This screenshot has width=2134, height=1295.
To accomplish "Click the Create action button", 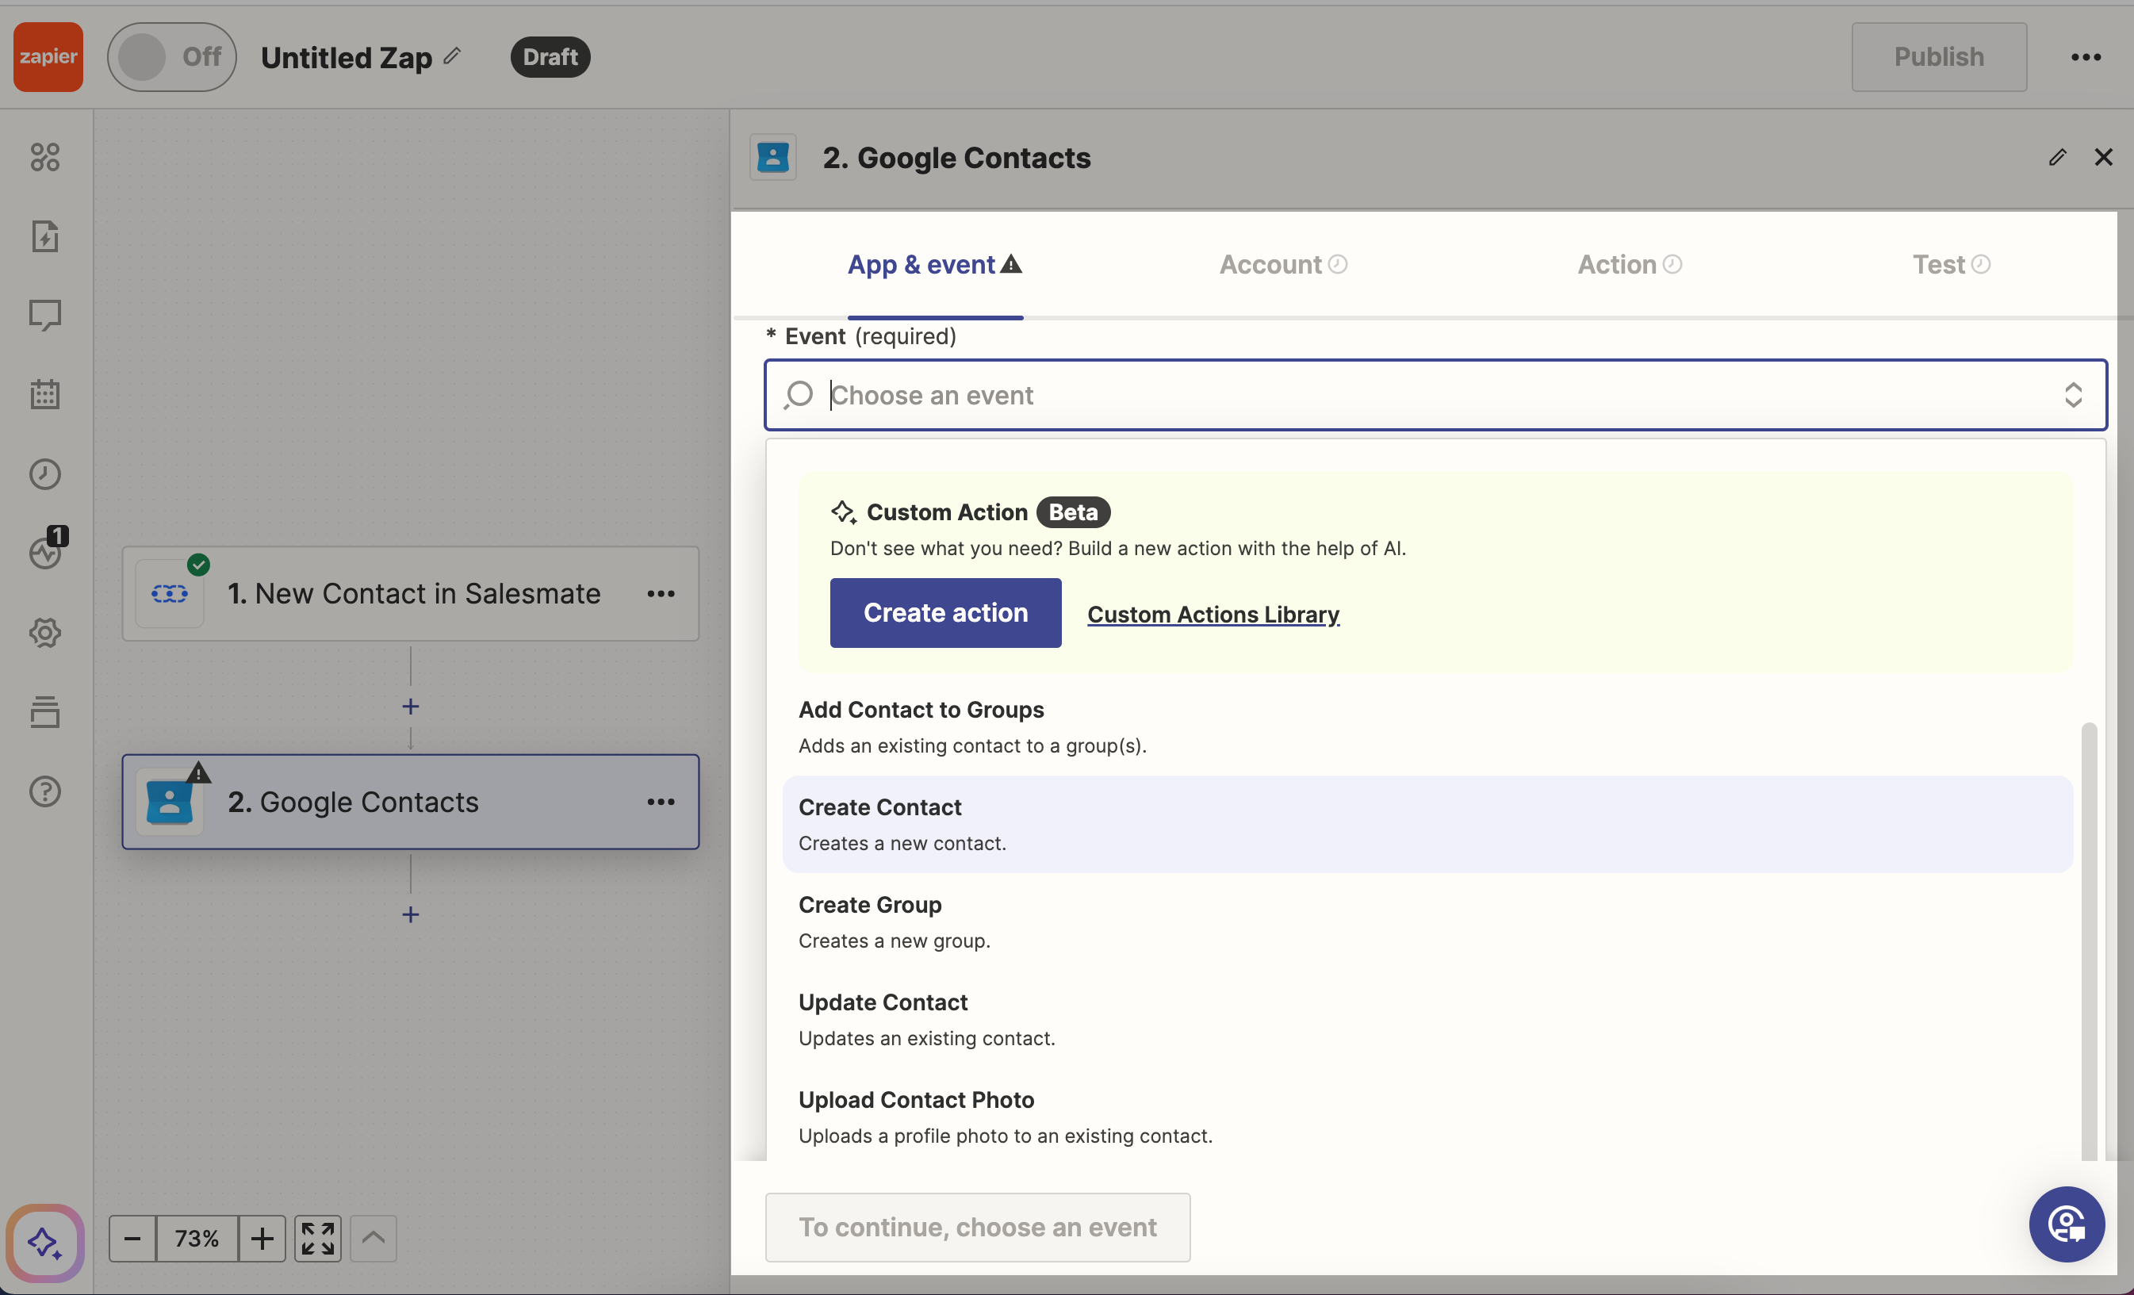I will click(x=945, y=612).
